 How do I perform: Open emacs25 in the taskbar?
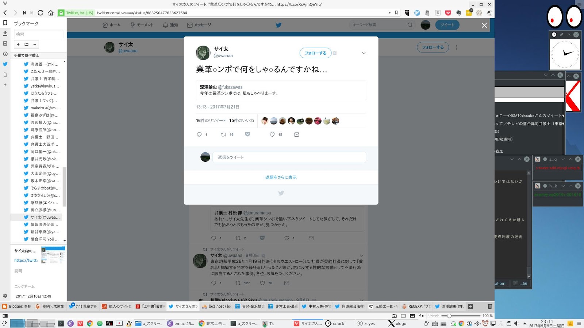coord(181,324)
